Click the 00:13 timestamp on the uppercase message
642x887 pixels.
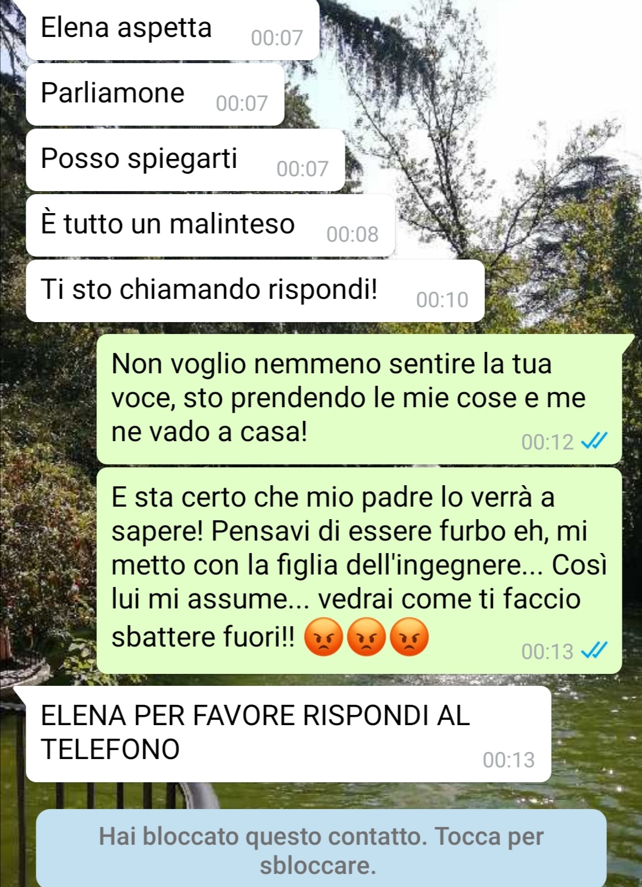509,760
